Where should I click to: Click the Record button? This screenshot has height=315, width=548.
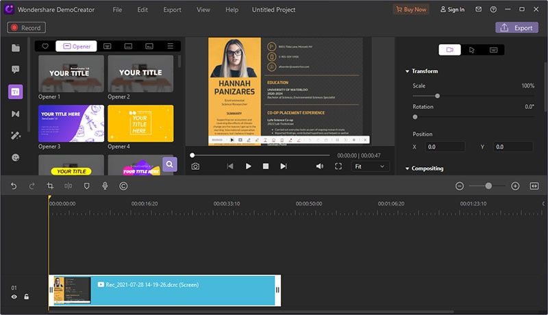point(26,27)
